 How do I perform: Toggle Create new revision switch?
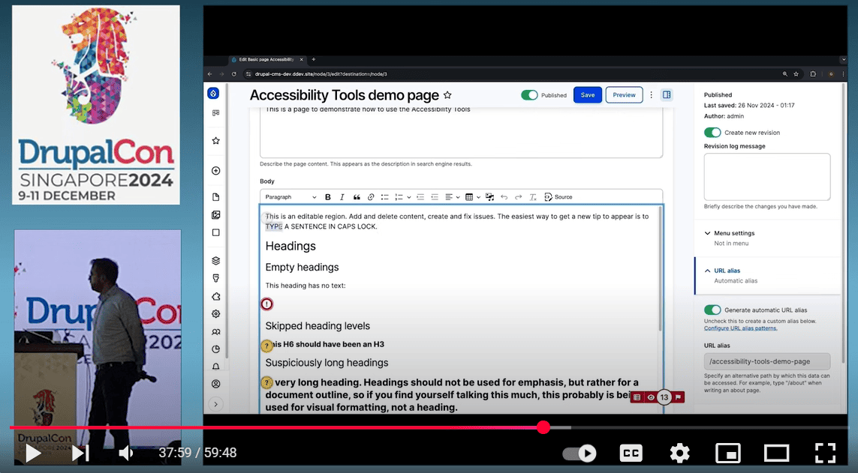pyautogui.click(x=712, y=132)
